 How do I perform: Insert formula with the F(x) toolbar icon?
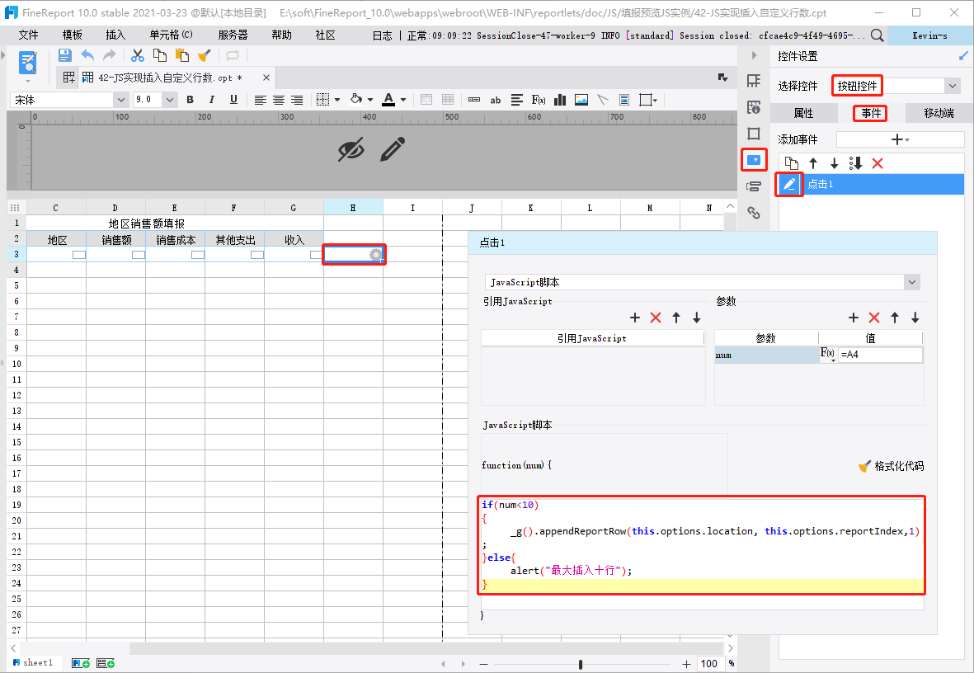(538, 100)
